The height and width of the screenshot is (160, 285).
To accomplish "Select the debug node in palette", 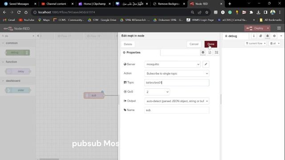I will pos(18,52).
